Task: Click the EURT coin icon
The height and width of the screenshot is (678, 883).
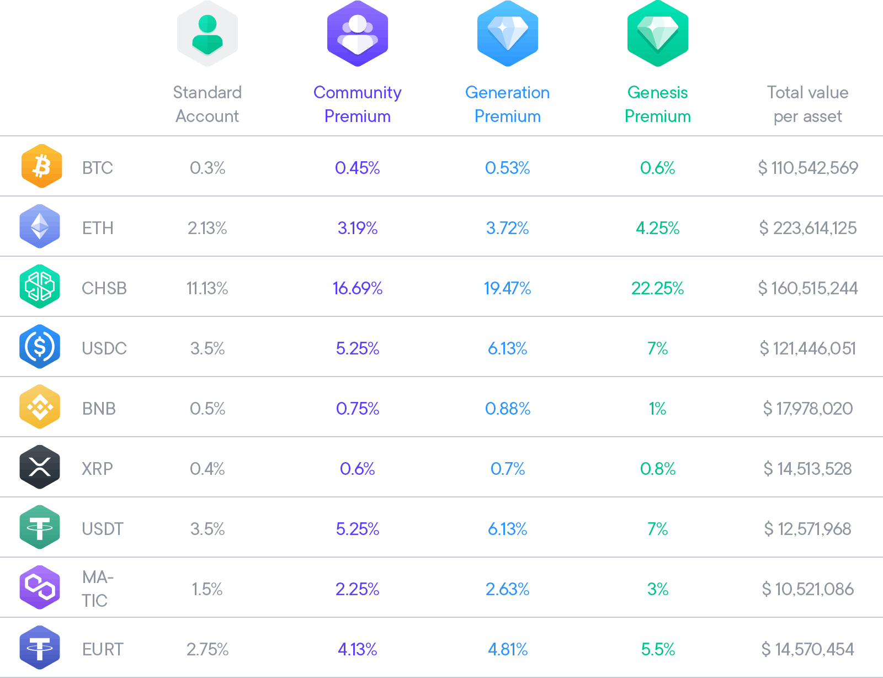Action: click(x=40, y=648)
